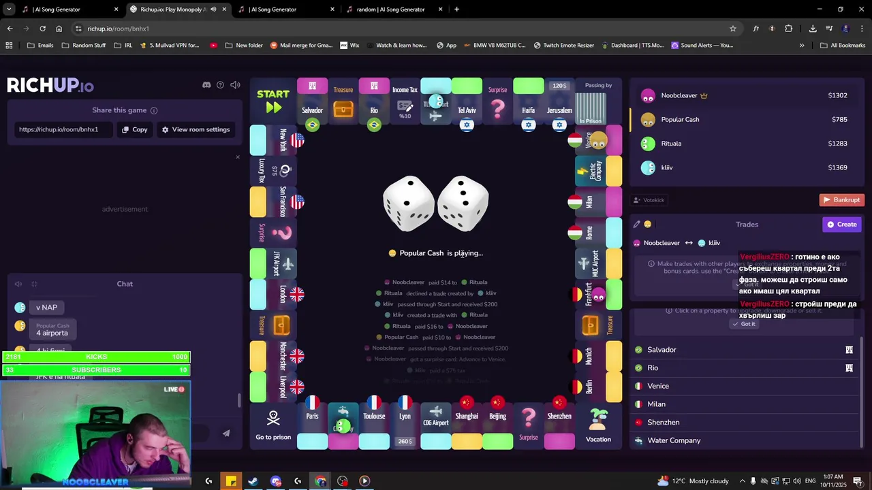This screenshot has width=872, height=490.
Task: Click the Votekick button
Action: point(649,200)
